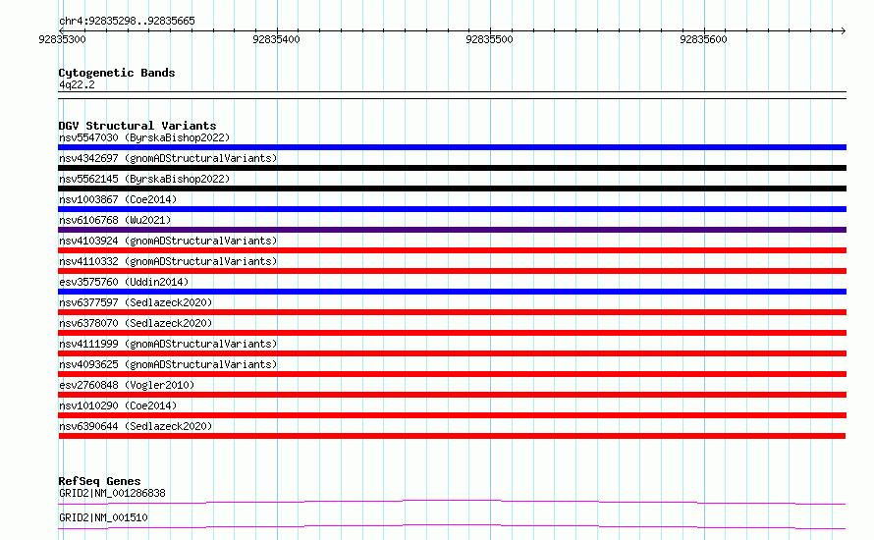Click the nsv1010290 (Coe2014) label
The image size is (874, 540).
click(x=118, y=405)
